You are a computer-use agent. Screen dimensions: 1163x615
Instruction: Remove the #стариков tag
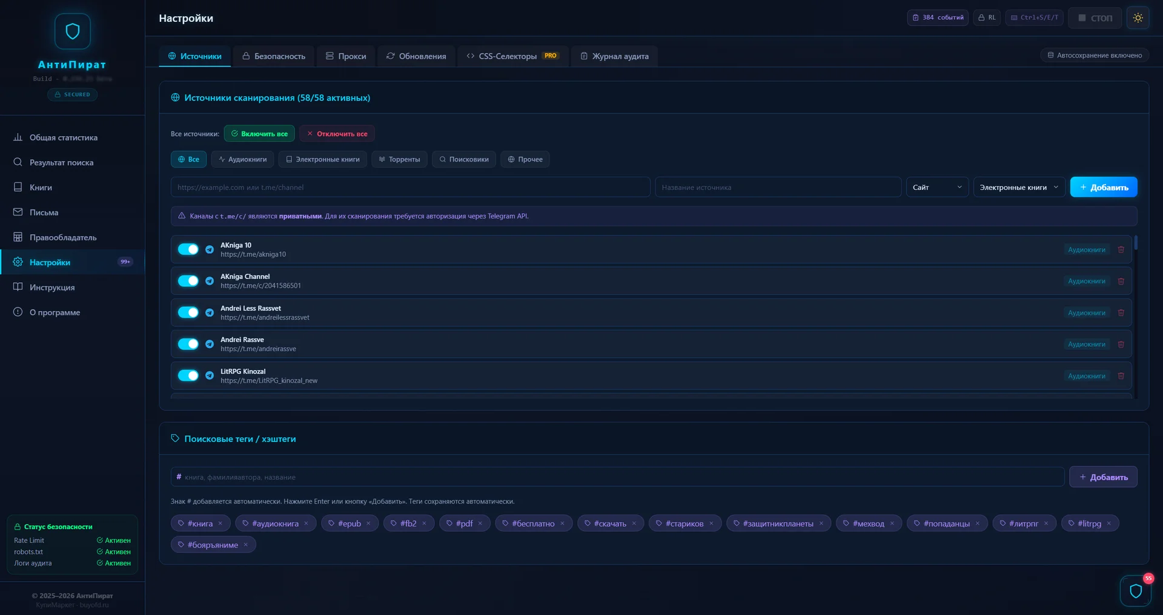(x=711, y=524)
